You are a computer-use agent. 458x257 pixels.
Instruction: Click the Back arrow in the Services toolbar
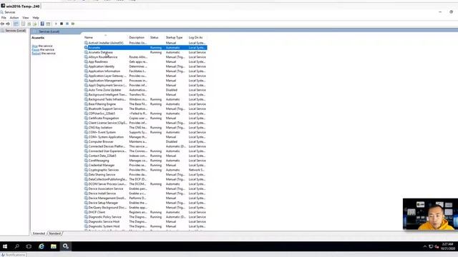point(2,24)
